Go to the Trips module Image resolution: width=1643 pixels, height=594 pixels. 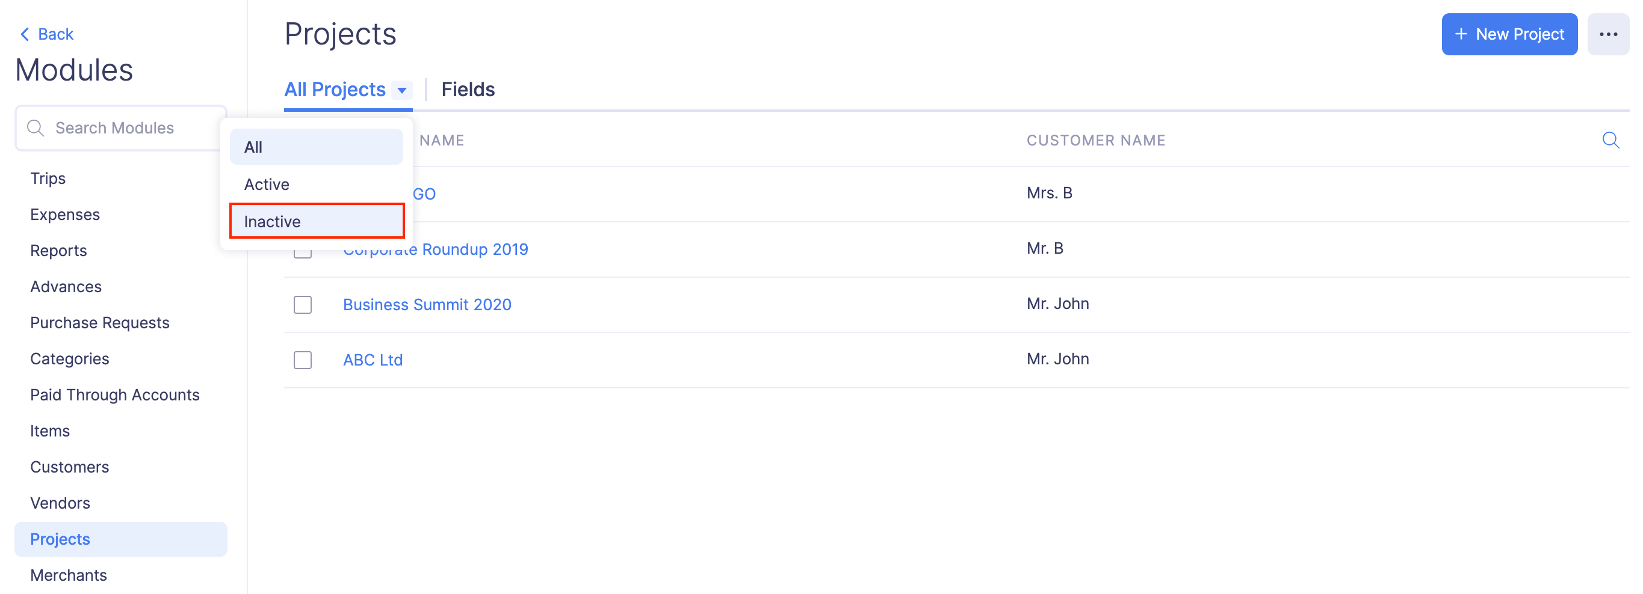pos(48,179)
